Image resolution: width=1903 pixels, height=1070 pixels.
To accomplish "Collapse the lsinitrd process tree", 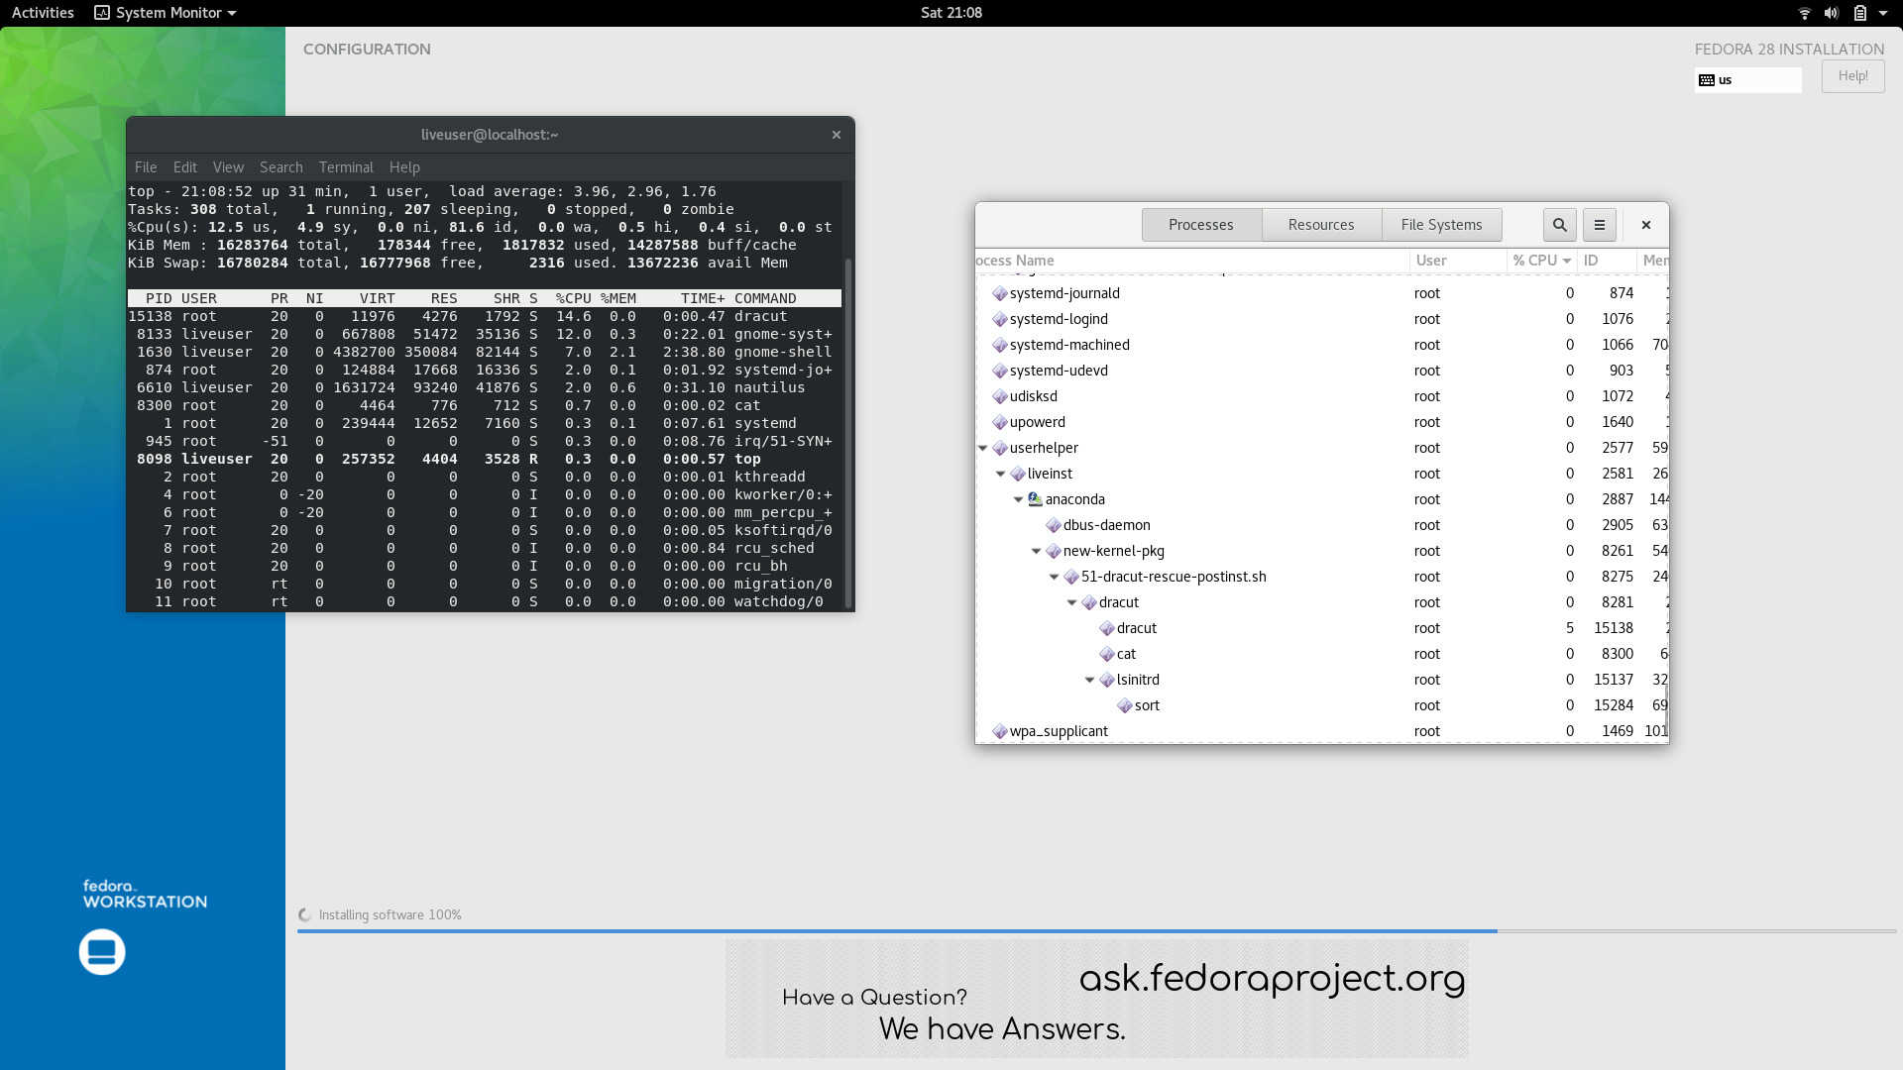I will click(x=1089, y=680).
